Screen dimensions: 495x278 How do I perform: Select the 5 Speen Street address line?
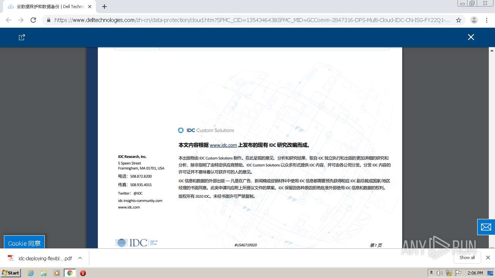coord(130,163)
